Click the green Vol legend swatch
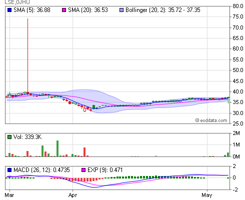Viewport: 245px width, 200px height. click(x=9, y=137)
